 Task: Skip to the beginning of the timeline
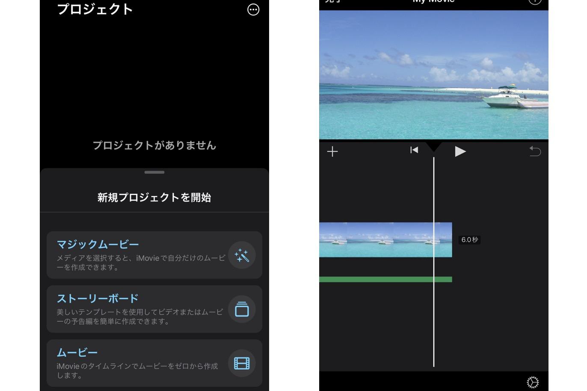pyautogui.click(x=414, y=150)
